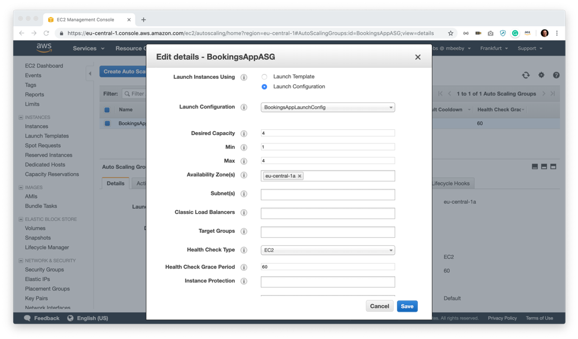Viewport: 578px width, 339px height.
Task: Open Launch Templates in sidebar
Action: pos(47,136)
